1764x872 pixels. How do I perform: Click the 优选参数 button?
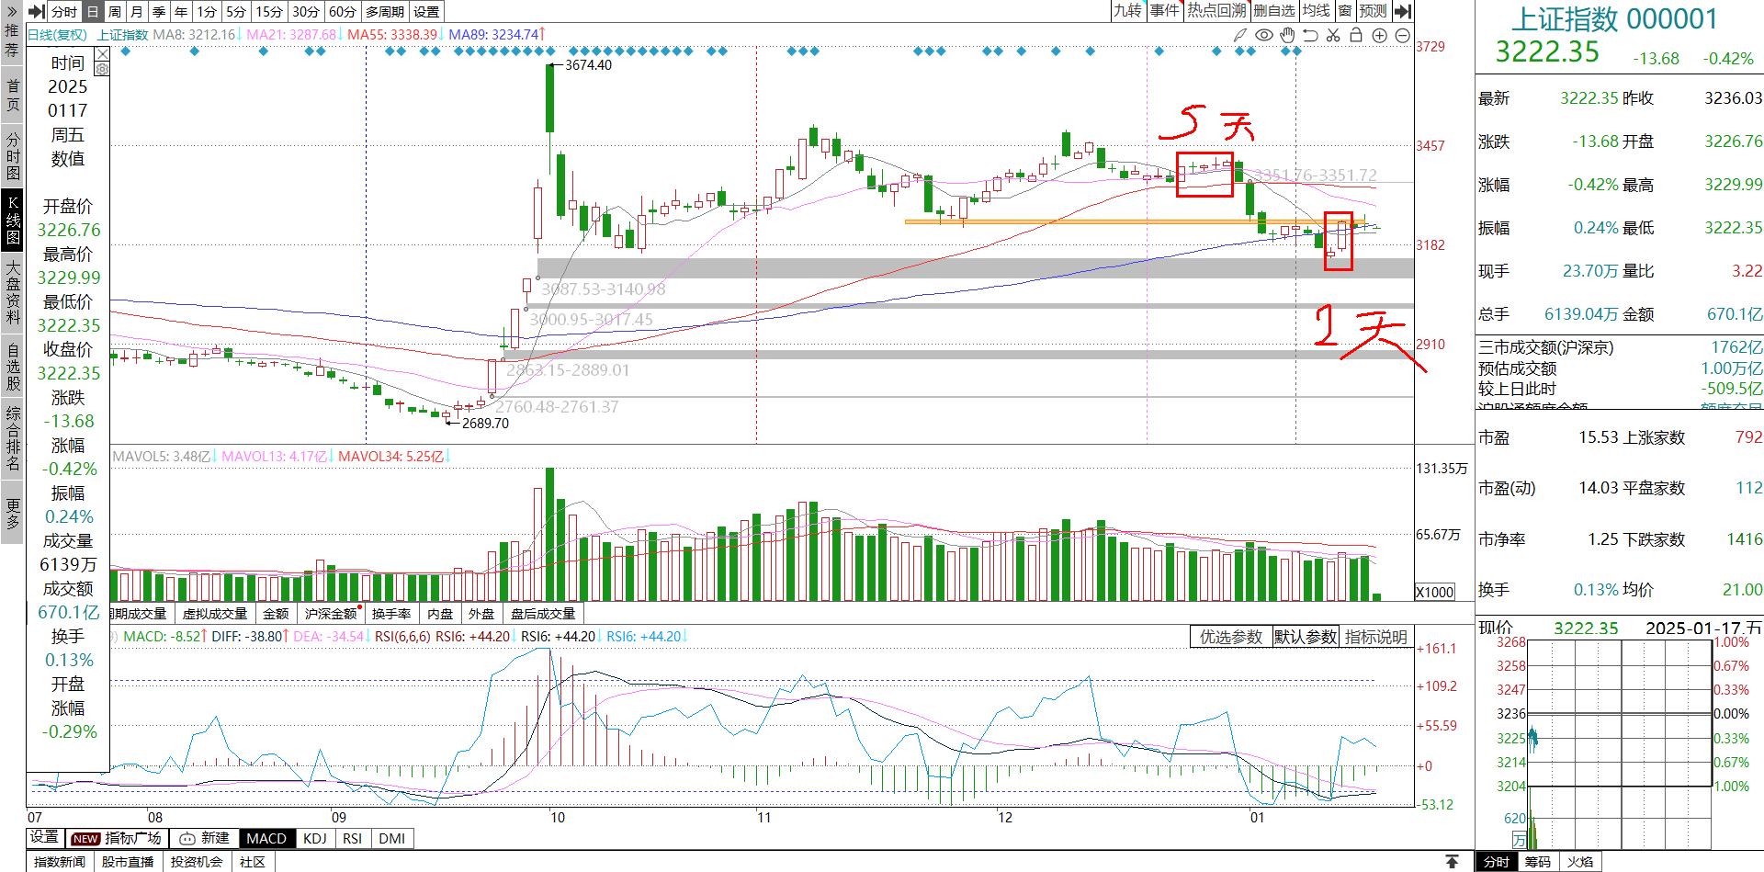pyautogui.click(x=1230, y=637)
